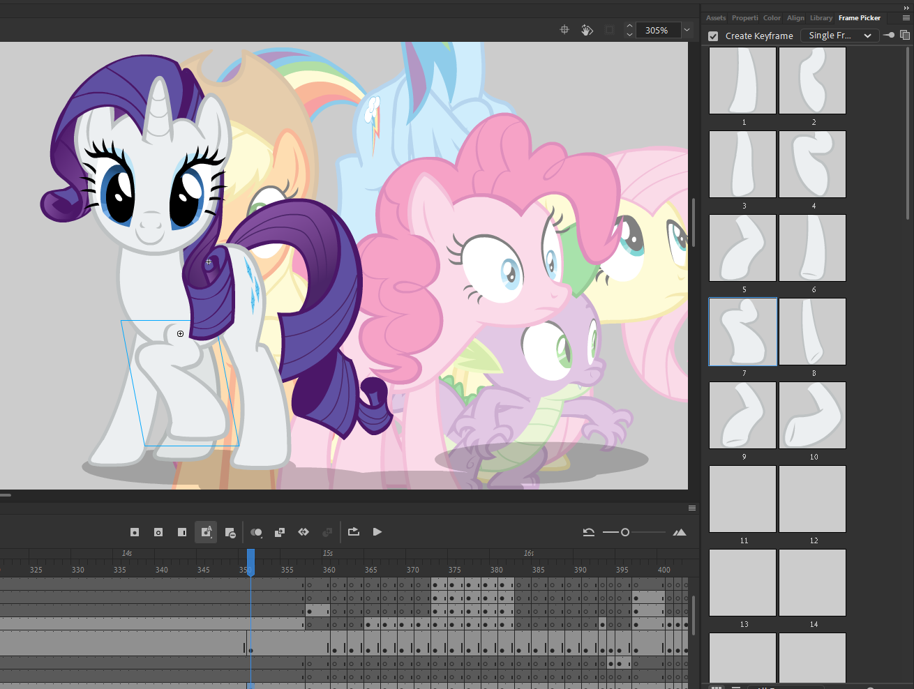
Task: Click the Insert Keyframe icon in timeline
Action: pos(135,532)
